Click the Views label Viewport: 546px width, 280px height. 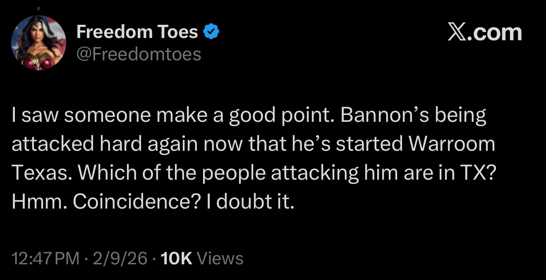[x=220, y=259]
